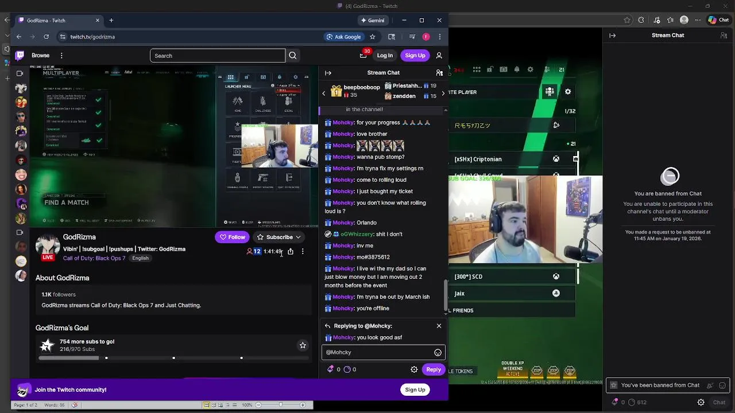
Task: Follow the GodRizma channel
Action: (x=233, y=237)
